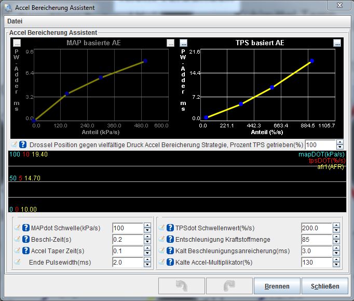Click help icon beside Beschl-Zeit(s)
The width and height of the screenshot is (354, 301).
click(x=25, y=240)
